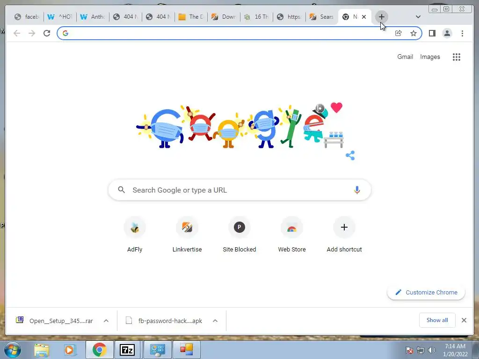Image resolution: width=479 pixels, height=359 pixels.
Task: Open the Gmail link
Action: (x=405, y=57)
